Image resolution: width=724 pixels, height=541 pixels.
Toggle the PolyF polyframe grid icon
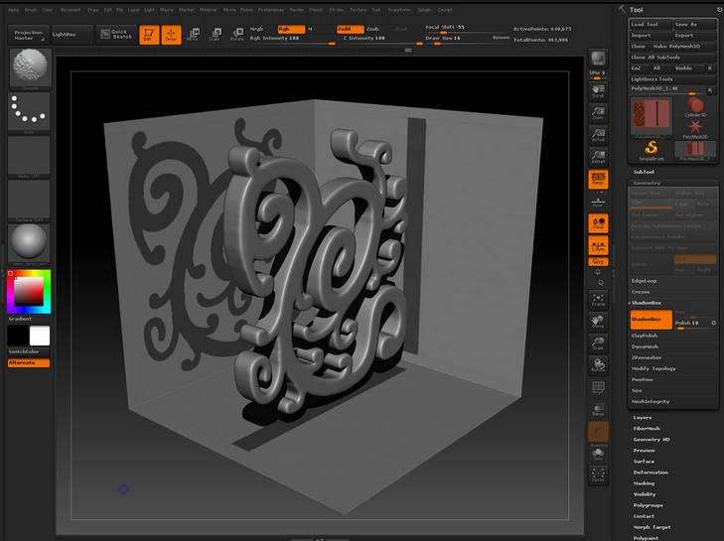tap(598, 388)
